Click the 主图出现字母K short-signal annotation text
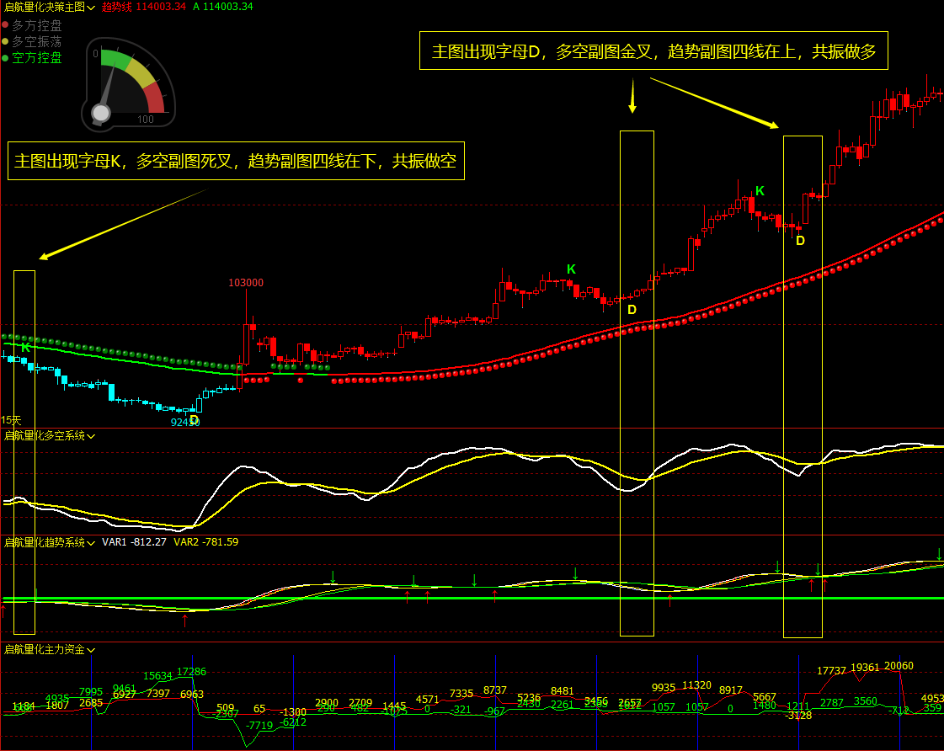 point(236,161)
